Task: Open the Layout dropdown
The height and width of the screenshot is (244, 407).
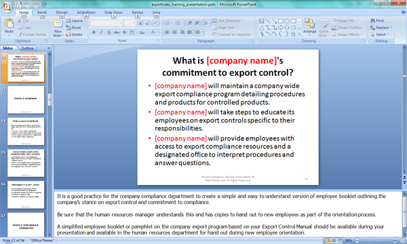Action: point(76,20)
